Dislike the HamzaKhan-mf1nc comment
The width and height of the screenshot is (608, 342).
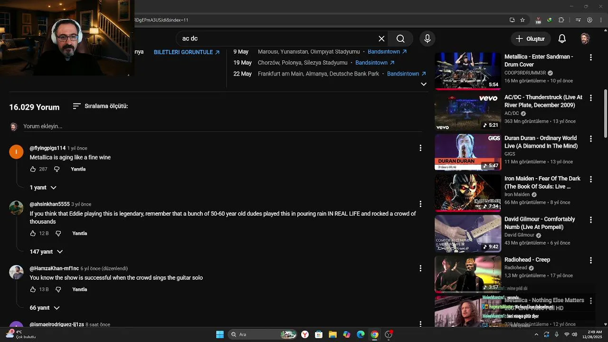click(x=58, y=289)
